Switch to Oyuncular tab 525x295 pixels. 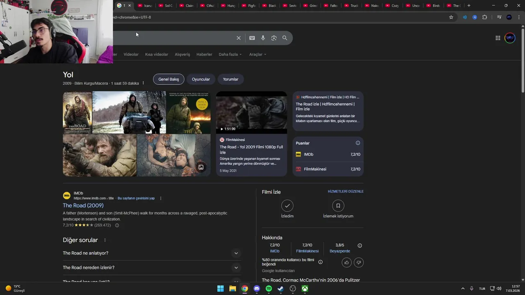(x=201, y=79)
